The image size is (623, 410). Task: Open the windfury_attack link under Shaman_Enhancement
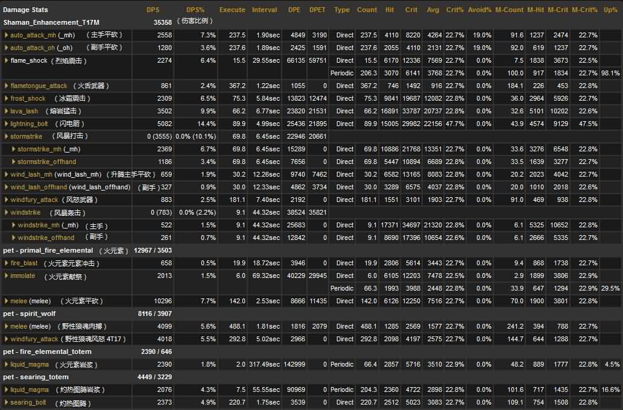coord(34,200)
